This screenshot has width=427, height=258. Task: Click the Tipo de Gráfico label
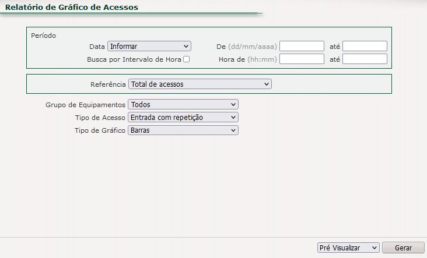100,130
